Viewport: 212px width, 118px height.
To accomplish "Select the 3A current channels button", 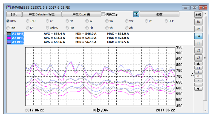I will 198,36.
